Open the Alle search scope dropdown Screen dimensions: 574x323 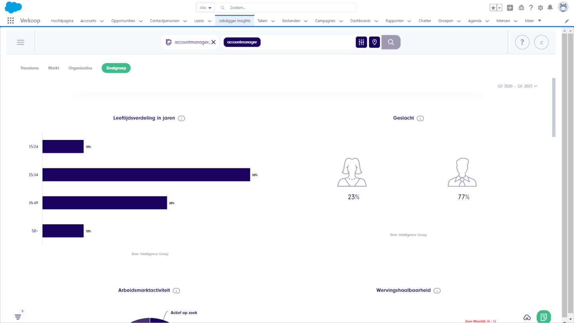point(205,8)
